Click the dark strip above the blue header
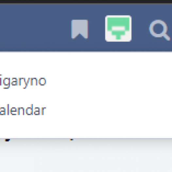 tap(86, 2)
